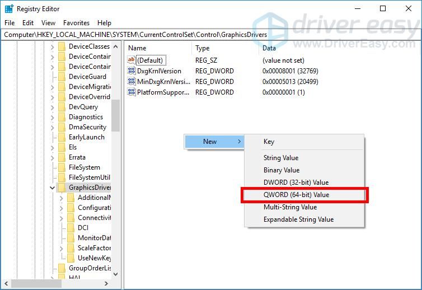
Task: Select DWORD (32-bit) Value option
Action: pyautogui.click(x=296, y=183)
